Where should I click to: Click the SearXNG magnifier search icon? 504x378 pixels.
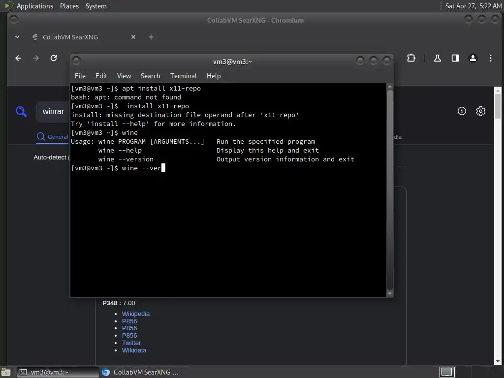pos(21,112)
